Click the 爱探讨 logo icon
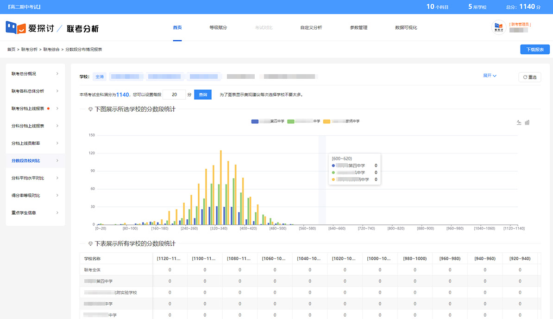The width and height of the screenshot is (553, 319). click(x=15, y=28)
